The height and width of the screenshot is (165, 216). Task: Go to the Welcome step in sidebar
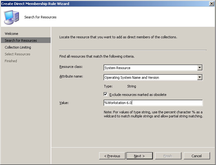11,34
